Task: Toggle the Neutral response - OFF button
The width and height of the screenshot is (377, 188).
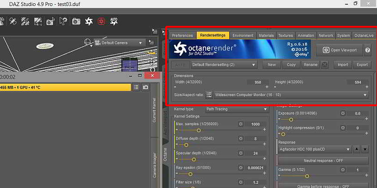Action: tap(323, 161)
